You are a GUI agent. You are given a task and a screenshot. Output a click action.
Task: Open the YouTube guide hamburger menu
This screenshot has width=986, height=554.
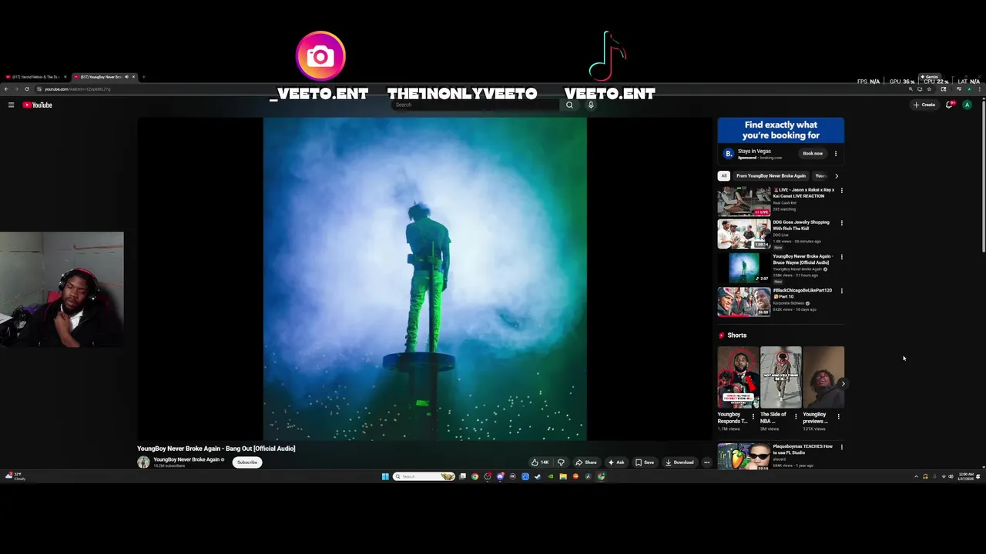pyautogui.click(x=11, y=105)
